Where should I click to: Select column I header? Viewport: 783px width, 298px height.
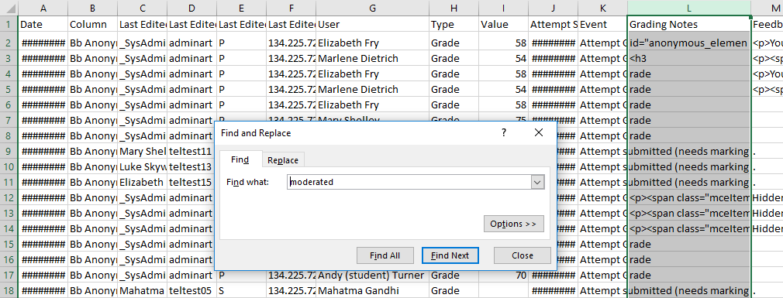click(x=503, y=8)
